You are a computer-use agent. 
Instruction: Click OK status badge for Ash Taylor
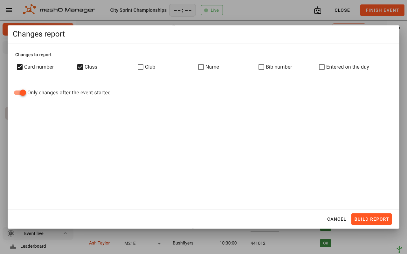tap(326, 243)
